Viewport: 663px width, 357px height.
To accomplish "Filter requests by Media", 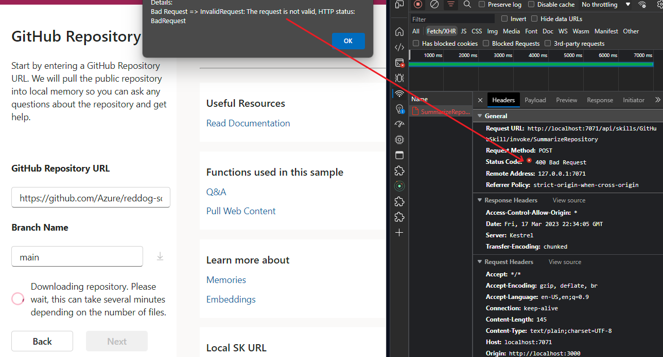I will 512,31.
